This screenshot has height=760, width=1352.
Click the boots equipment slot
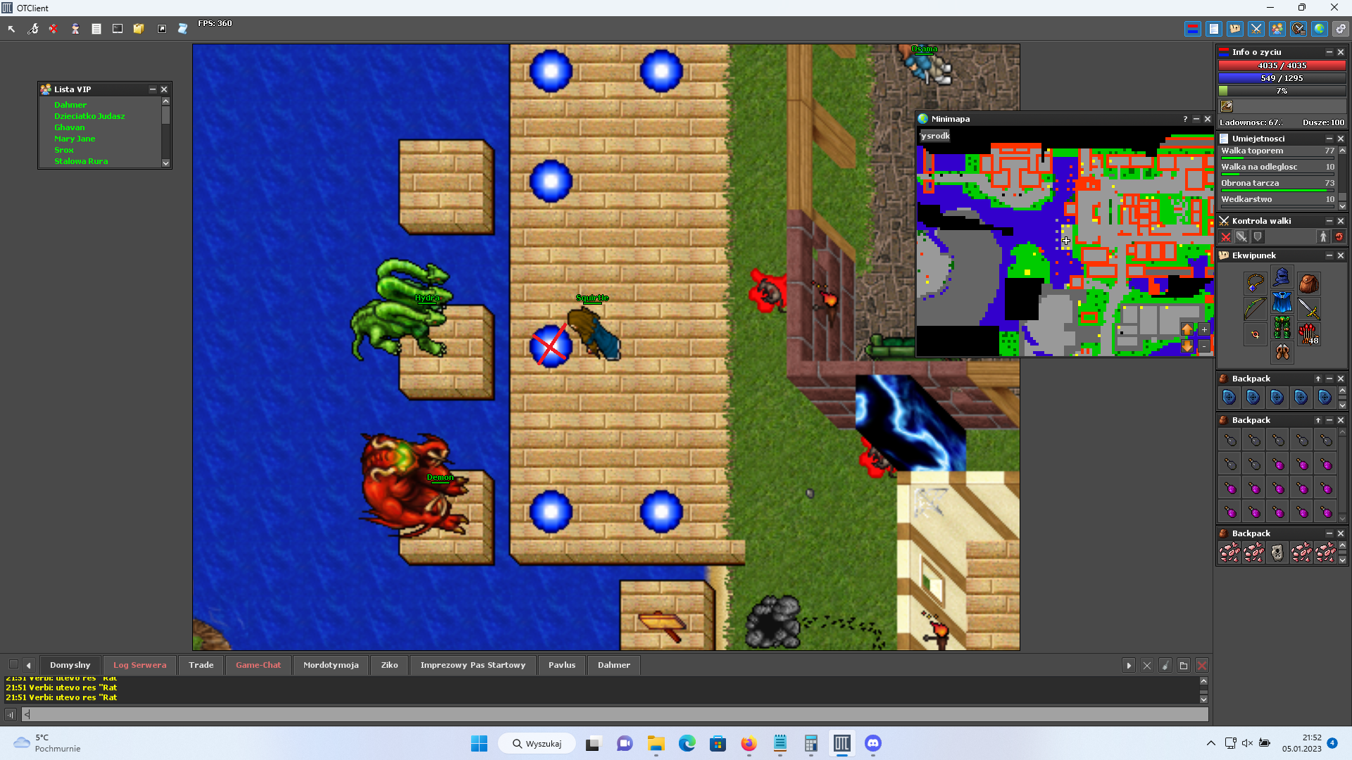[1282, 352]
